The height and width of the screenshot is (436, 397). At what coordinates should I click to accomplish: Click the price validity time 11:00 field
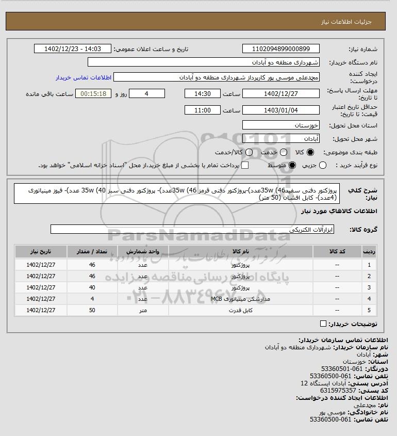(x=203, y=110)
